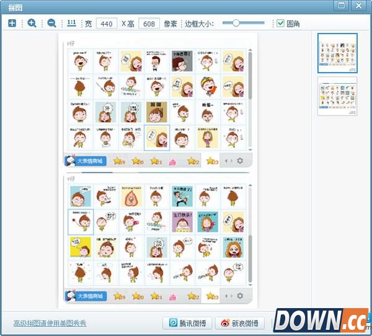
Task: Click the gear icon in upper sticker panel
Action: (x=240, y=161)
